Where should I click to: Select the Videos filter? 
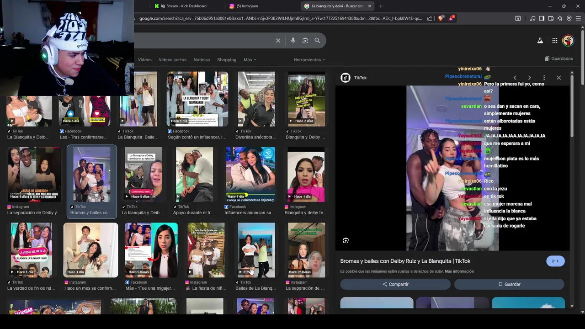pyautogui.click(x=144, y=60)
